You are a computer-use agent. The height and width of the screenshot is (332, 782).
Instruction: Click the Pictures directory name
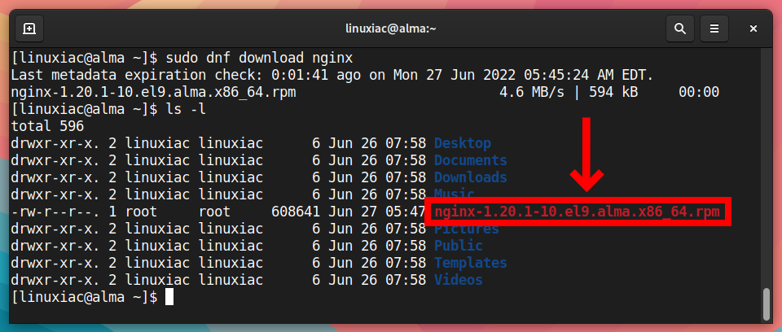[466, 229]
